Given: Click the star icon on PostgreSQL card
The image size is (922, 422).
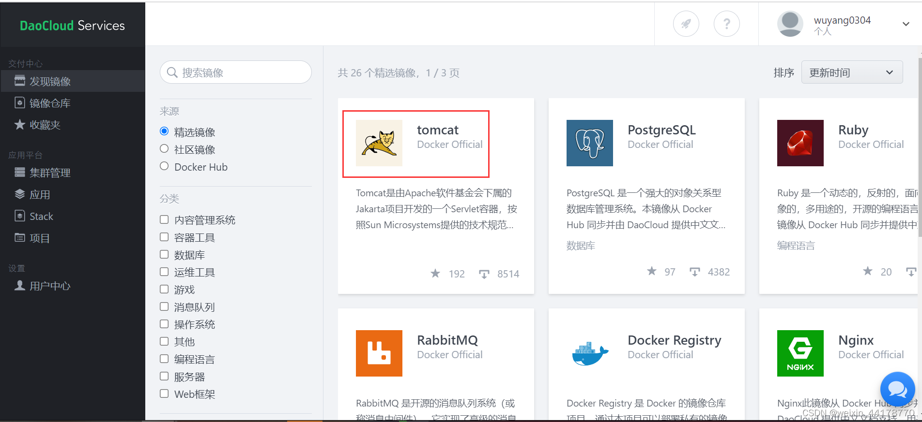Looking at the screenshot, I should (652, 271).
